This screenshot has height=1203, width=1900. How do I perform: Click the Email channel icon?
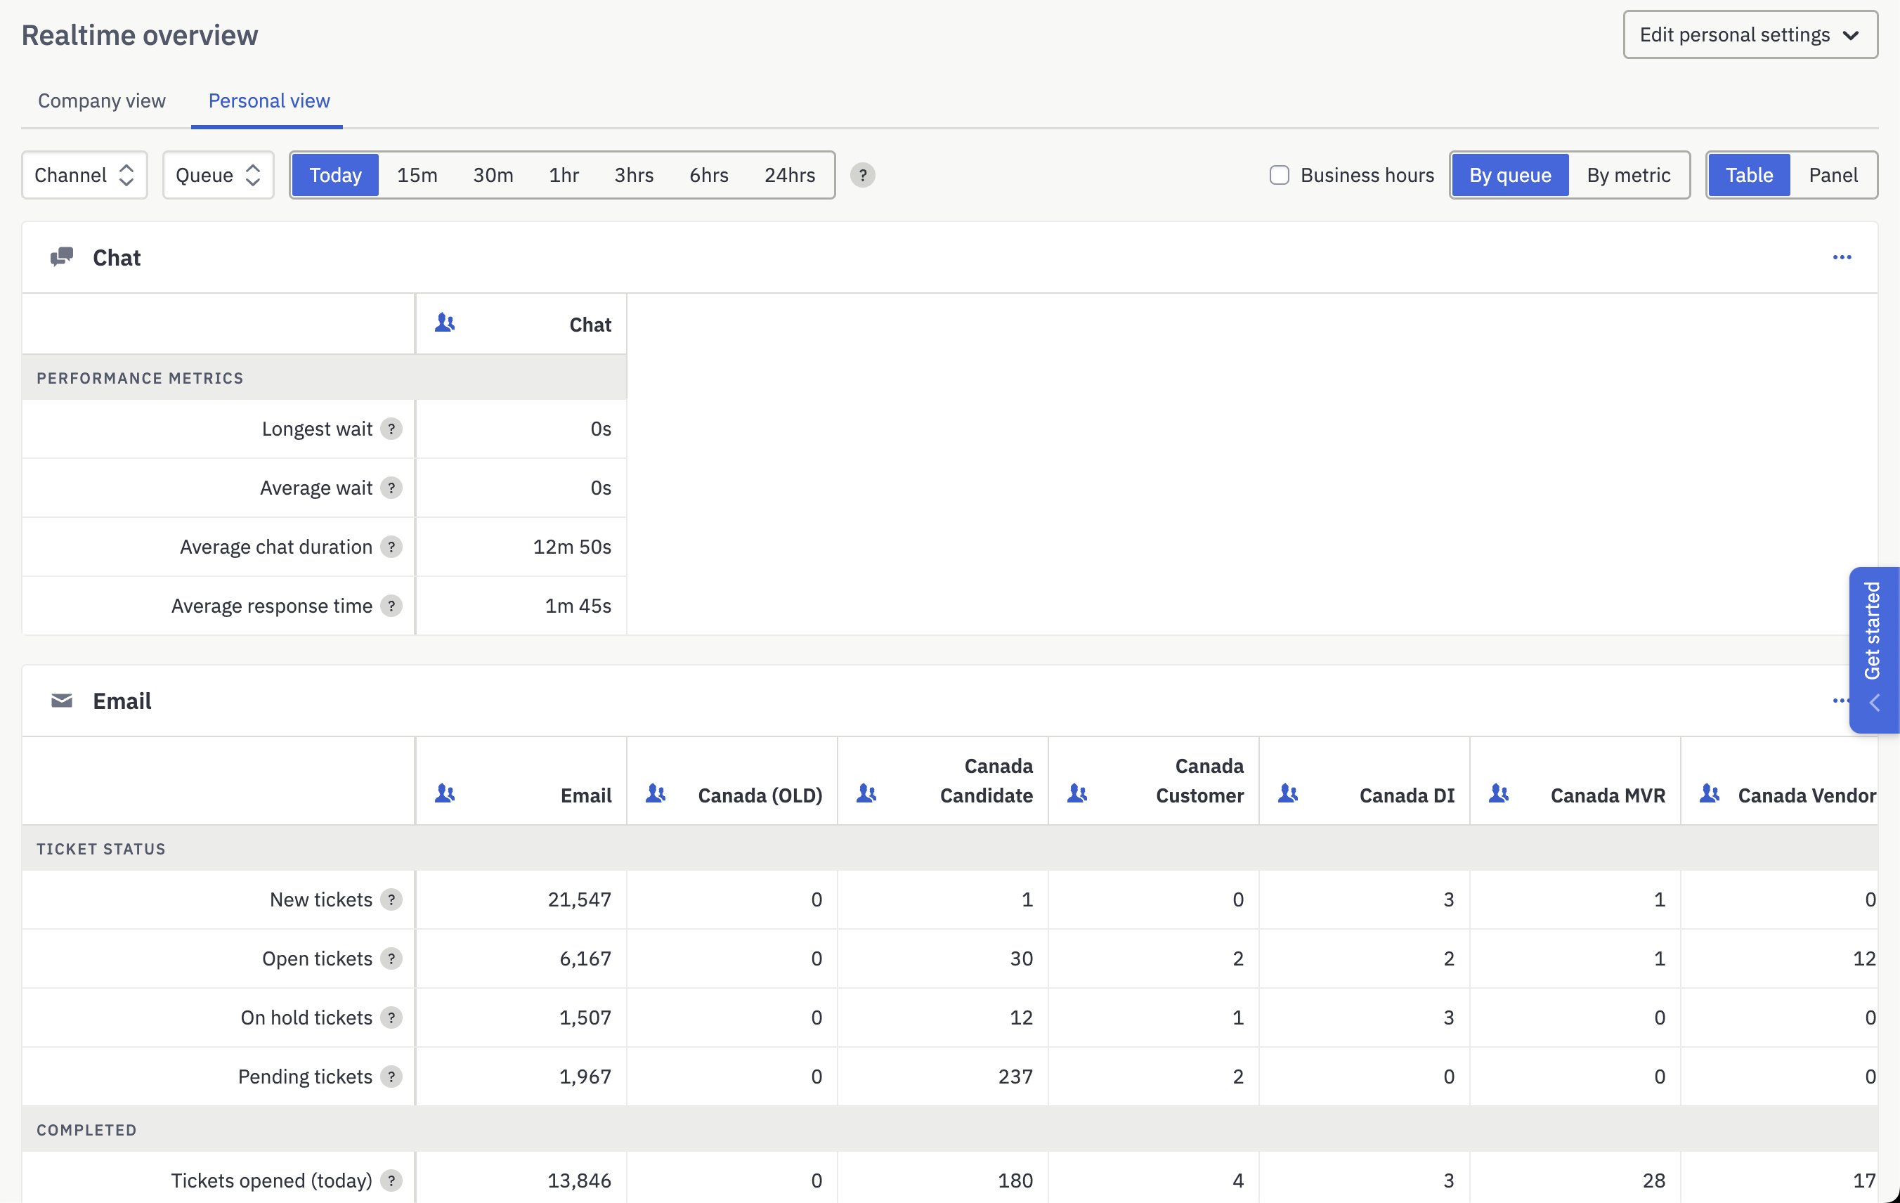(60, 701)
